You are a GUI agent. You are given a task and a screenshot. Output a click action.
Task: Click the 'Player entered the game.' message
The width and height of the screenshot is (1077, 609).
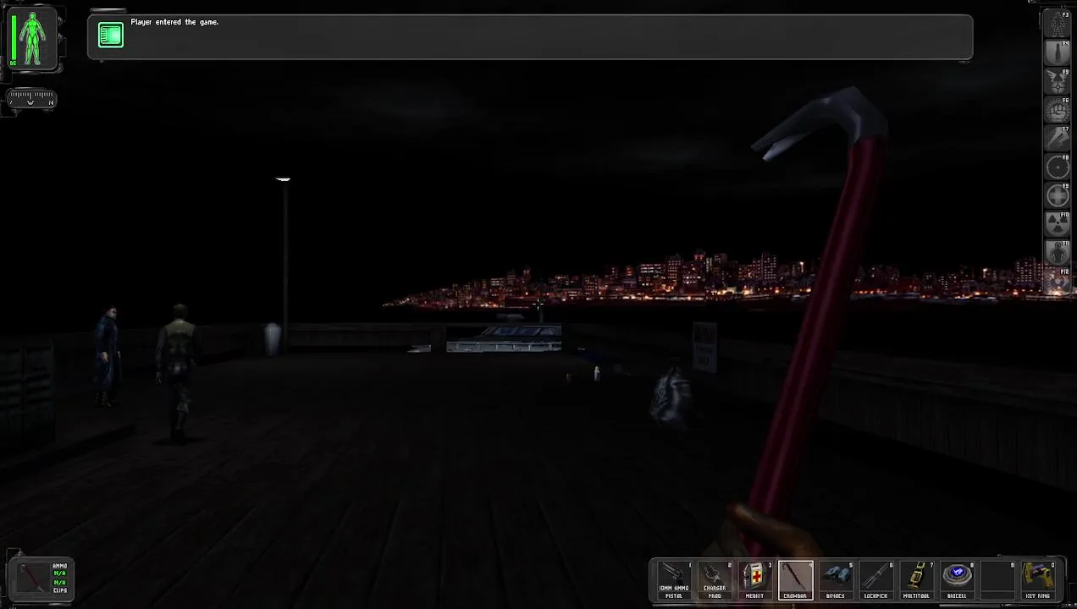pyautogui.click(x=174, y=22)
